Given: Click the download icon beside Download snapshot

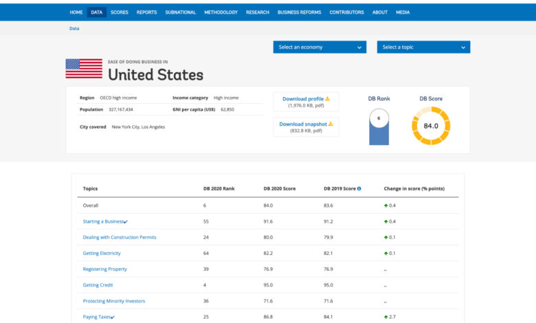Looking at the screenshot, I should click(x=331, y=124).
